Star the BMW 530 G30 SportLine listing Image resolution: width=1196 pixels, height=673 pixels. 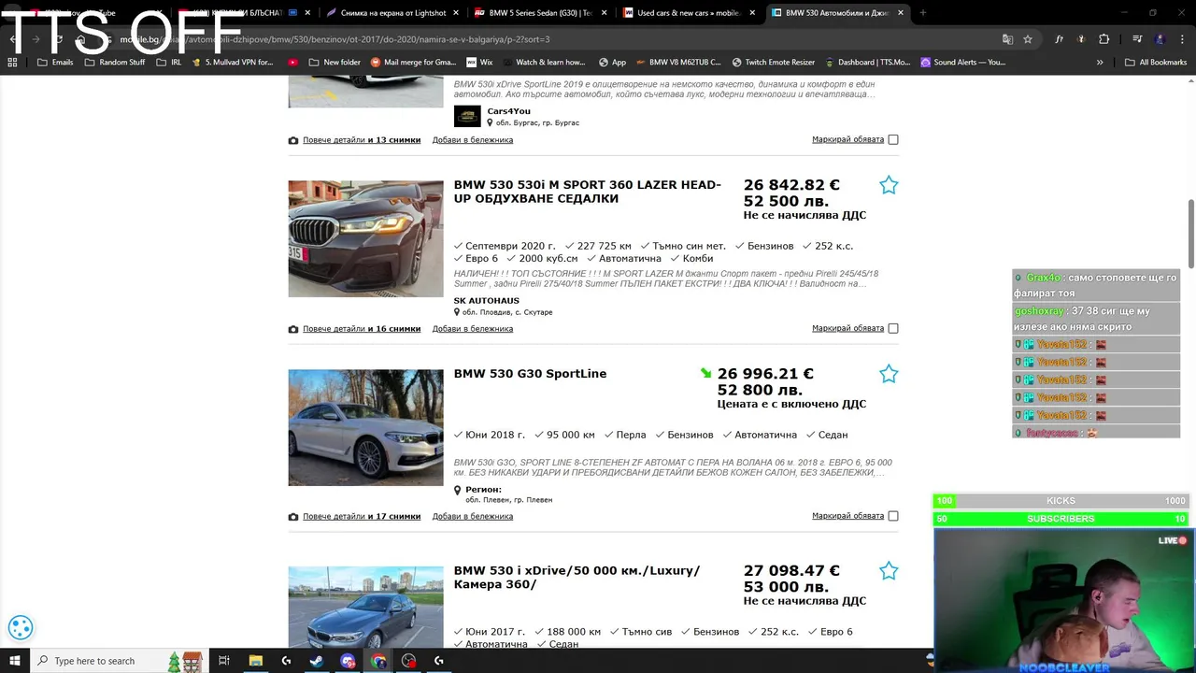889,374
